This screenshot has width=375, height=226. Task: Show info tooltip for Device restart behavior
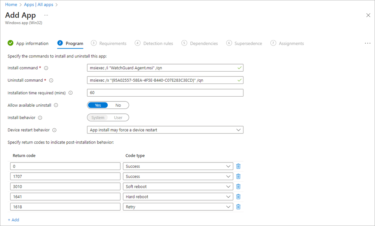tap(54, 130)
